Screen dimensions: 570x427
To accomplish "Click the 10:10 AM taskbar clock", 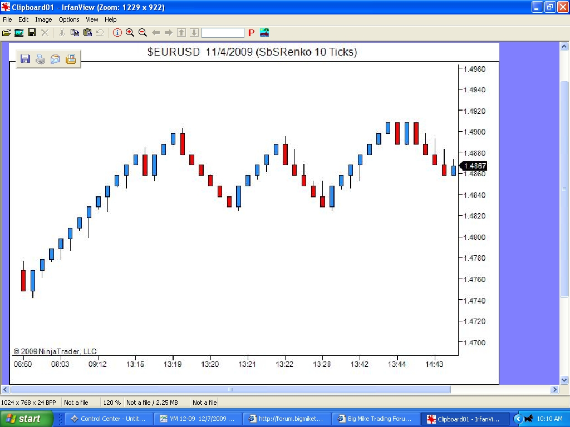I will click(x=549, y=419).
